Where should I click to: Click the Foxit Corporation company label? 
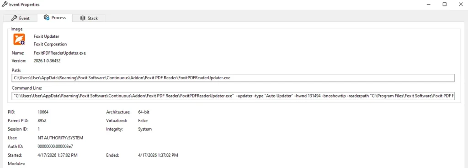tap(50, 44)
